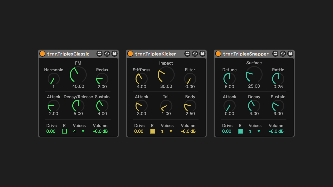Click the TriplexKicker Volume value -6.0 dB
This screenshot has width=333, height=187.
[188, 131]
